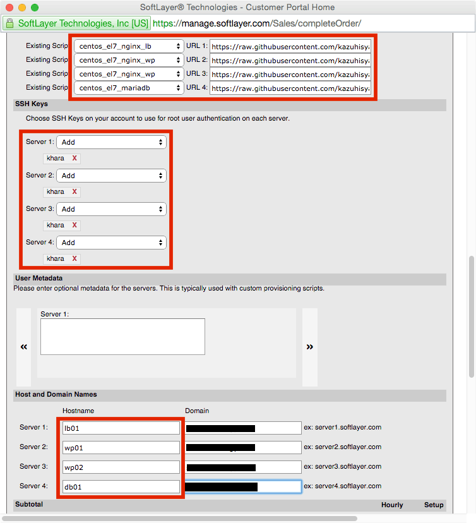The image size is (476, 523).
Task: Go to next server metadata
Action: (x=310, y=347)
